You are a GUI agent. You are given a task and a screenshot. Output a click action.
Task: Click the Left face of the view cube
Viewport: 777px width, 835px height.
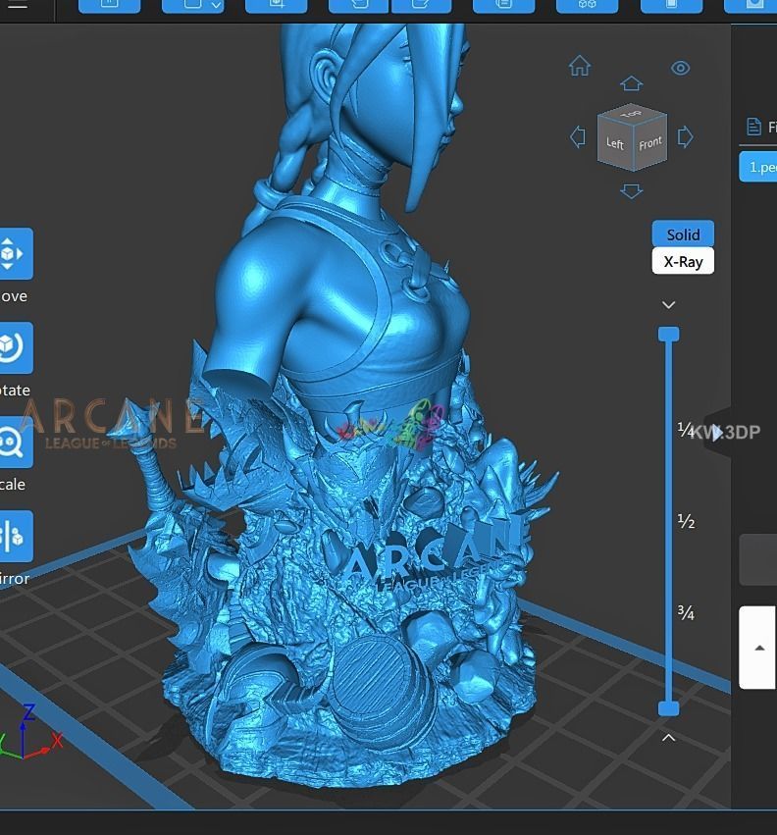614,143
